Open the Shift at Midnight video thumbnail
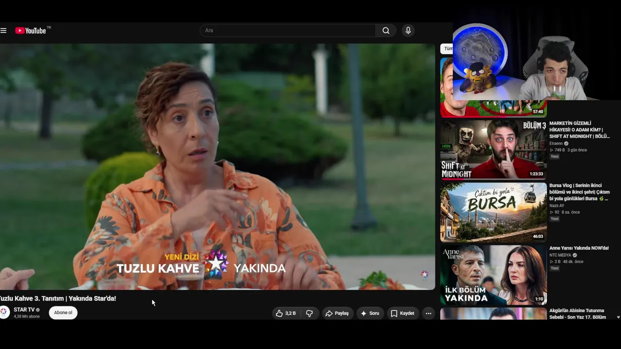The width and height of the screenshot is (621, 349). point(493,150)
